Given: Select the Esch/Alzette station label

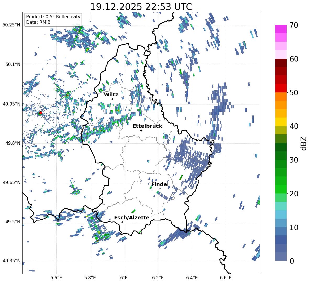Looking at the screenshot, I should coord(132,218).
